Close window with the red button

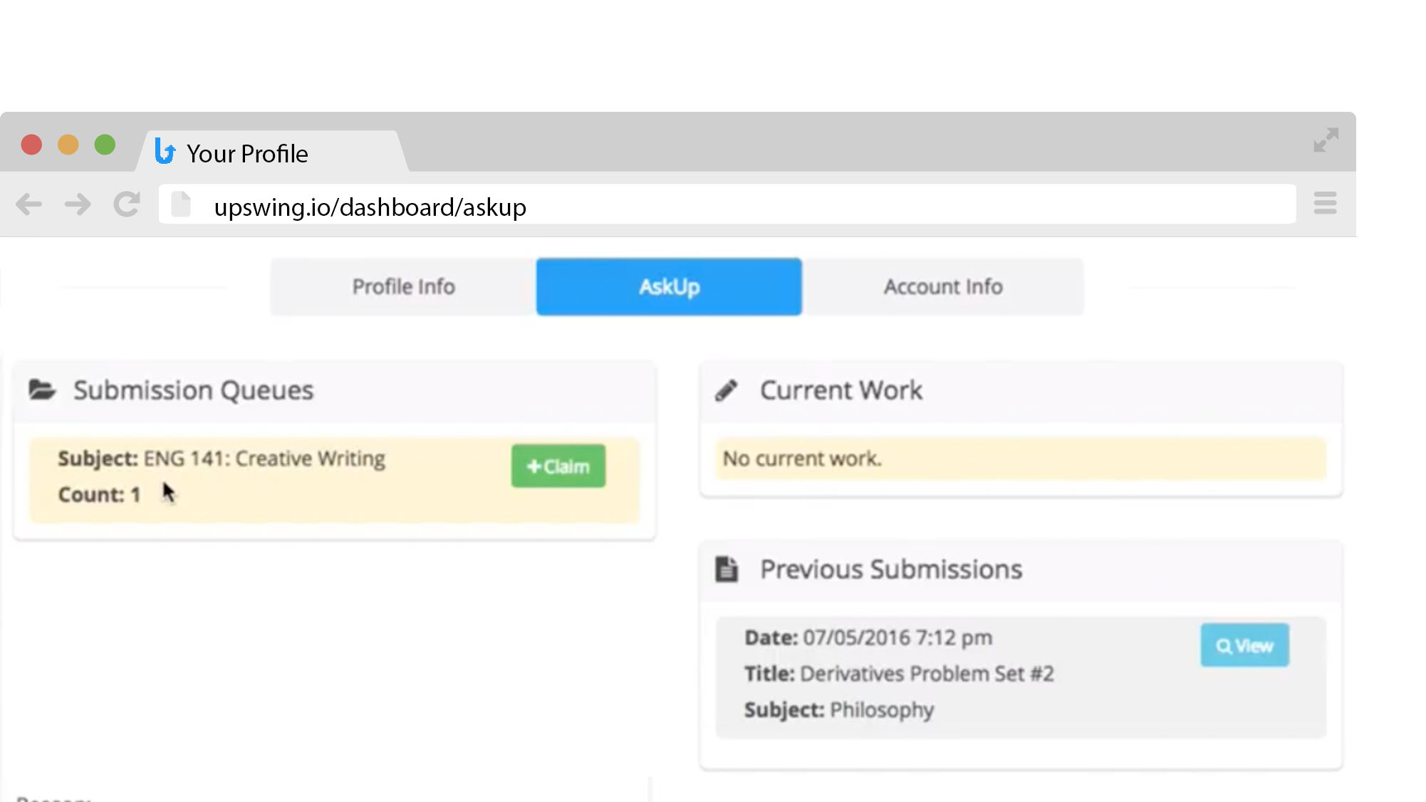click(x=31, y=145)
